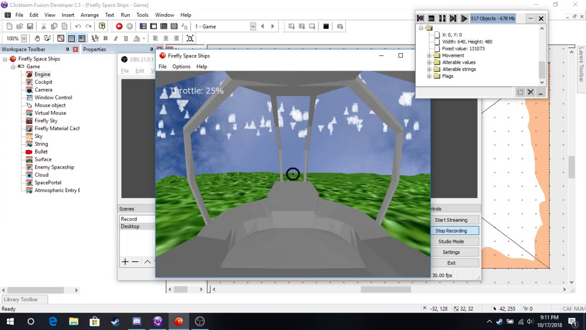Click the red Back navigation arrow
This screenshot has width=586, height=330.
(119, 27)
